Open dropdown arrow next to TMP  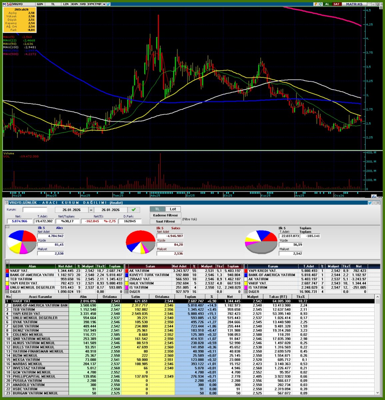coord(104,4)
